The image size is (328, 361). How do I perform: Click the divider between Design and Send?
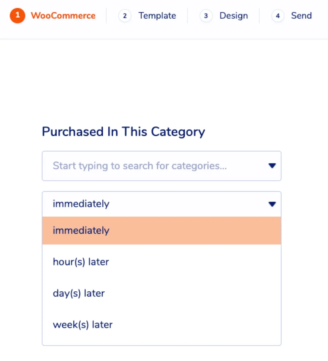(259, 16)
